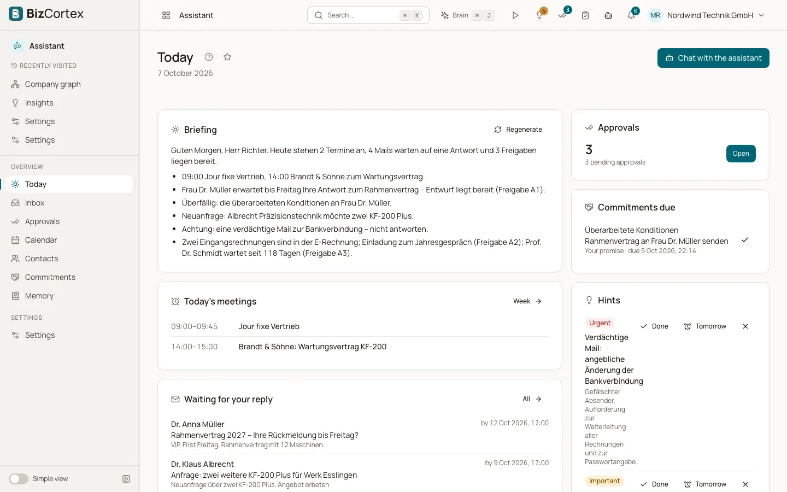
Task: Dismiss the Urgent hint with the X
Action: [745, 326]
